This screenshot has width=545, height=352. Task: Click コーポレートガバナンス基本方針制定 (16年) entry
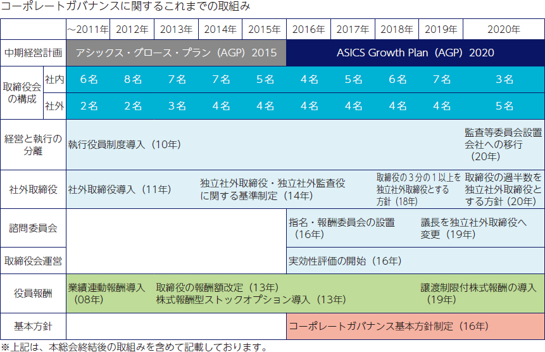tap(389, 326)
